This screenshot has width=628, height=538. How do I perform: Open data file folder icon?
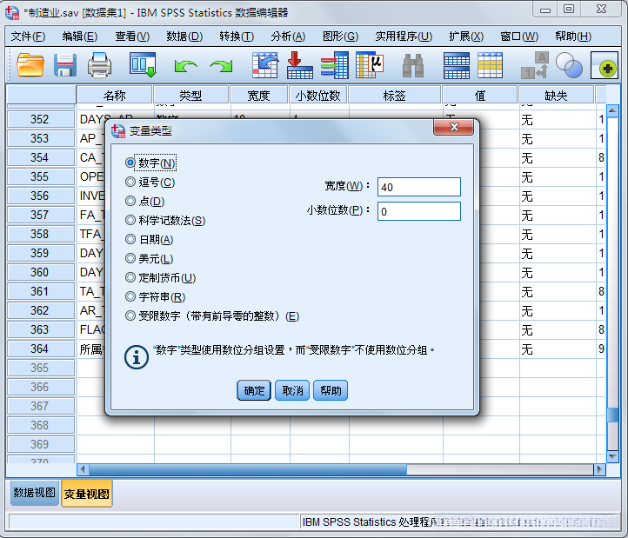coord(30,65)
